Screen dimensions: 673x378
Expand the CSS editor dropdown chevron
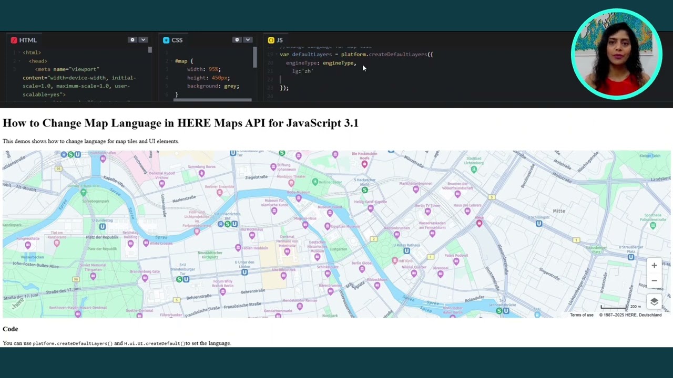pyautogui.click(x=248, y=40)
